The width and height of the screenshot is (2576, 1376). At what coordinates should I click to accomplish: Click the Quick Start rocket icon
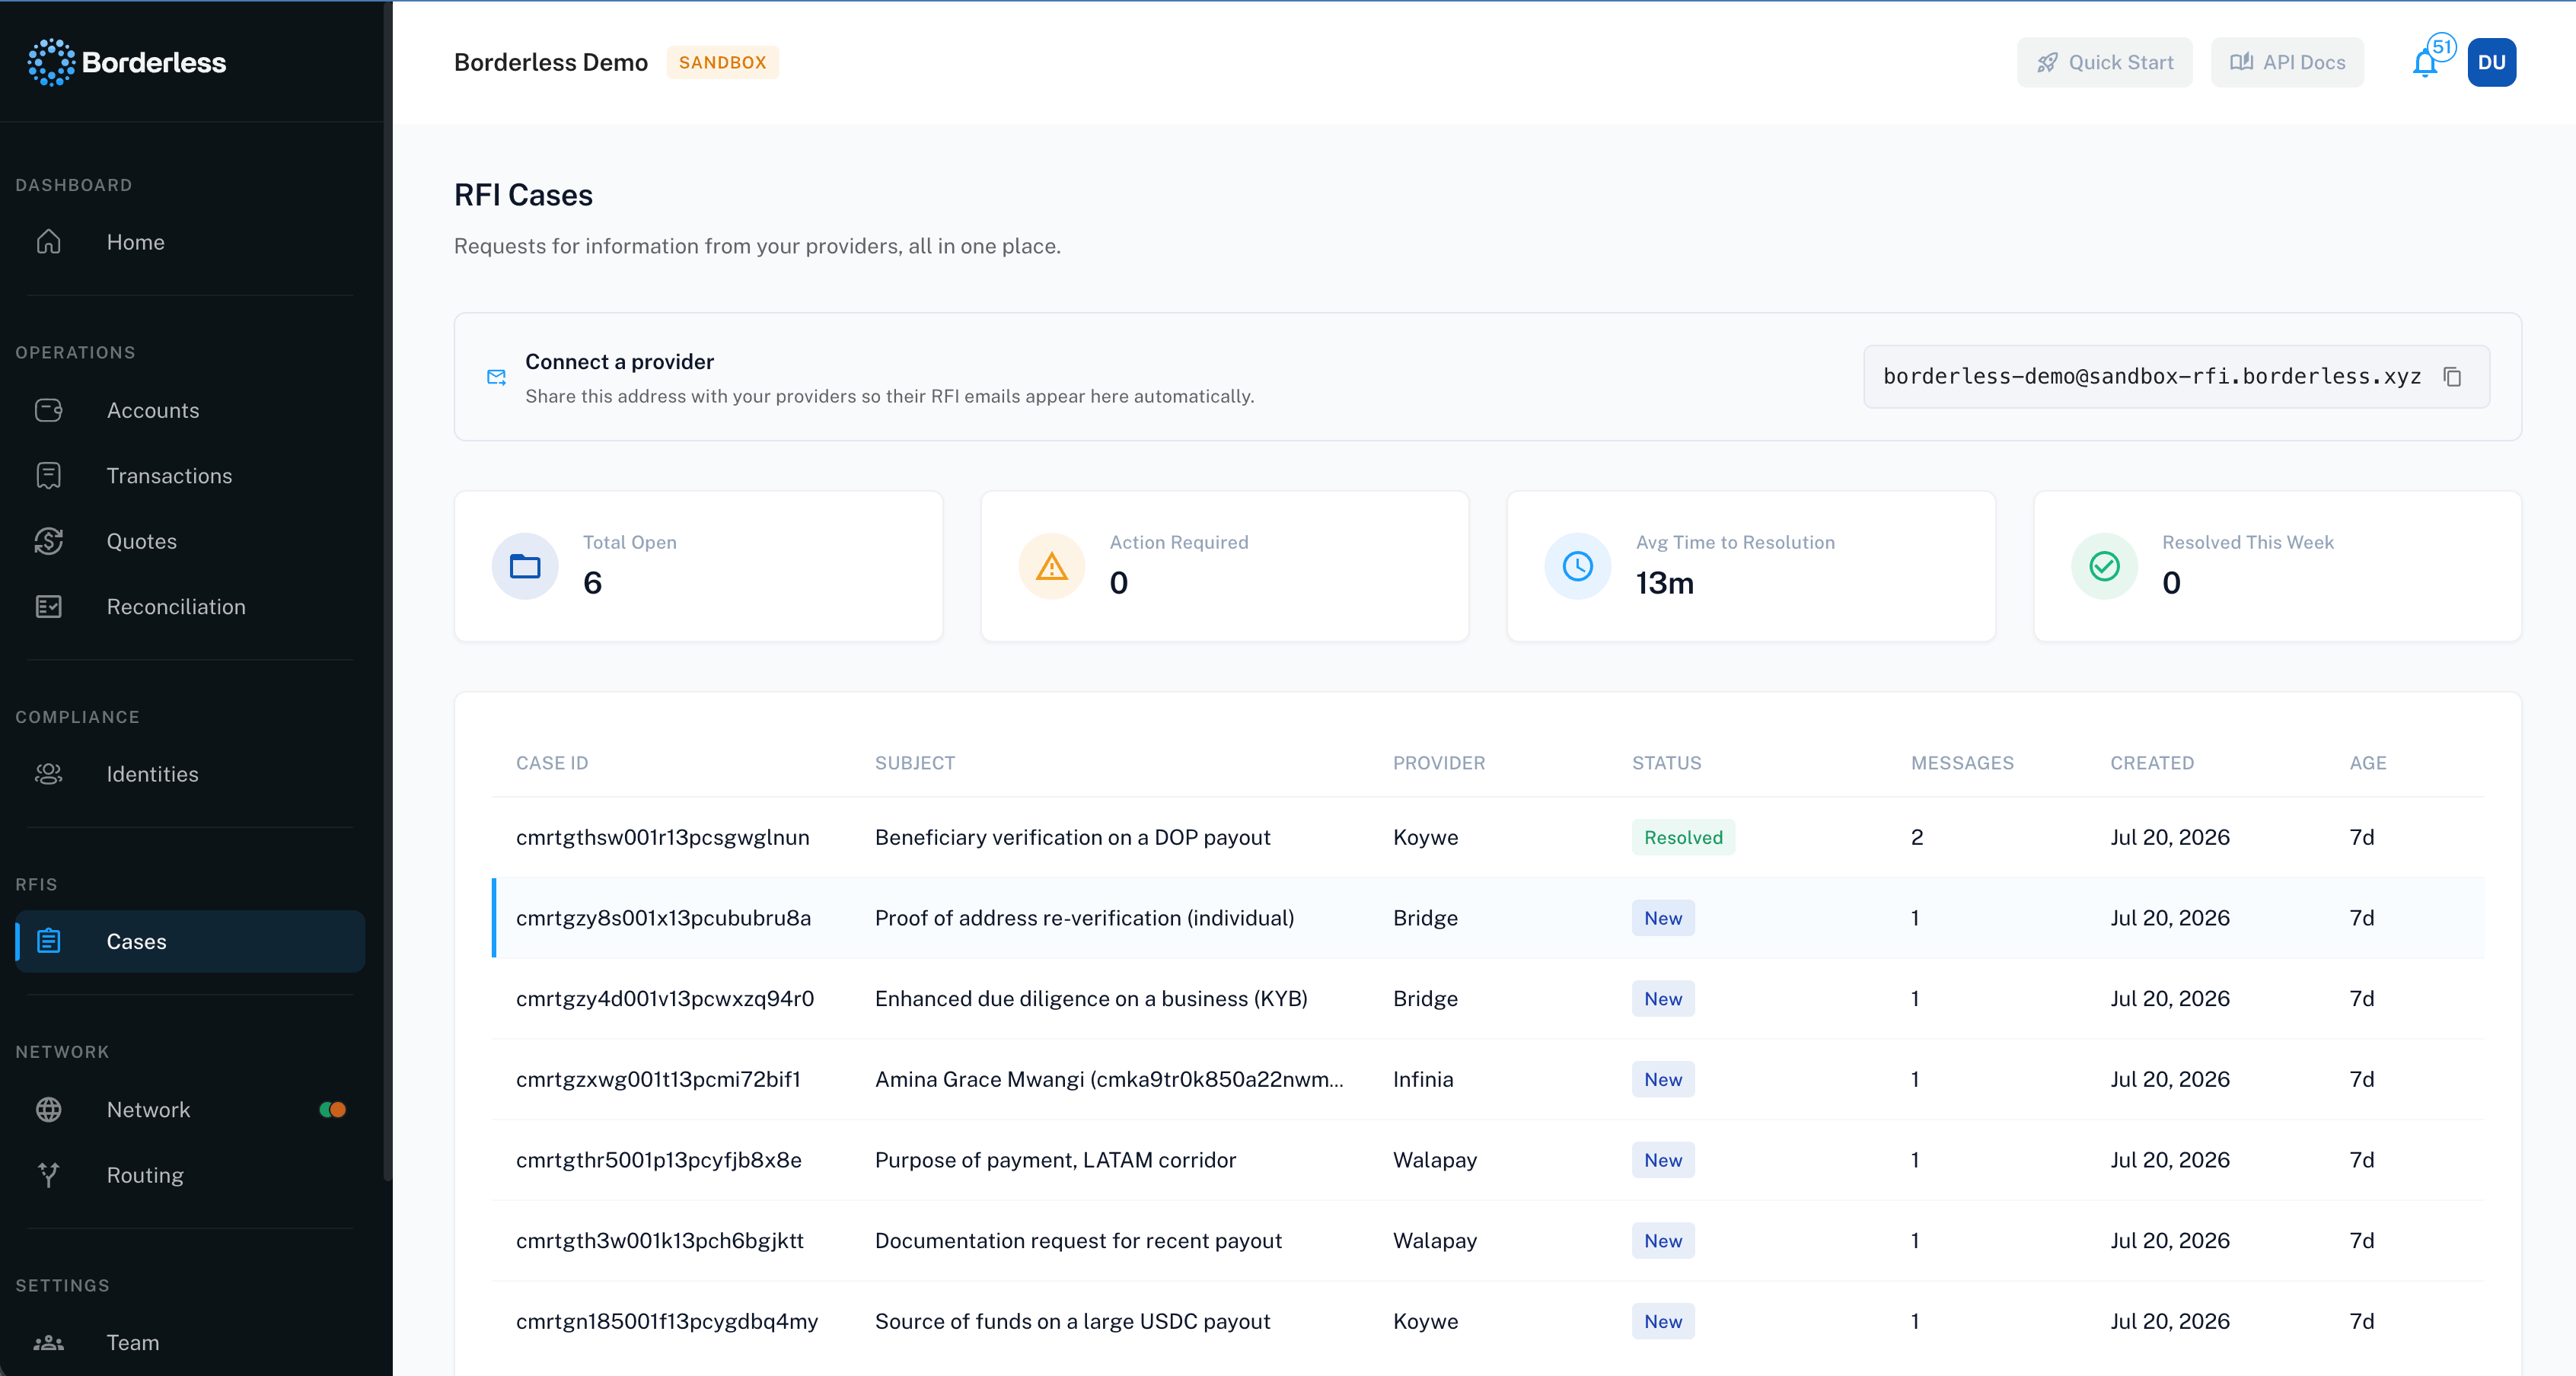click(x=2048, y=62)
